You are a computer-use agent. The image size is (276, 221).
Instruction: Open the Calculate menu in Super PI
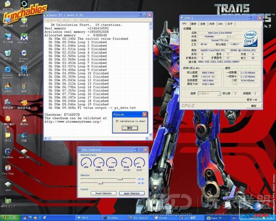[x=52, y=20]
